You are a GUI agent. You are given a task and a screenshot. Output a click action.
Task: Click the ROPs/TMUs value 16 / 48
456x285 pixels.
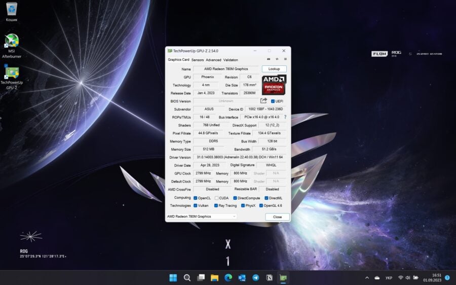tap(205, 117)
